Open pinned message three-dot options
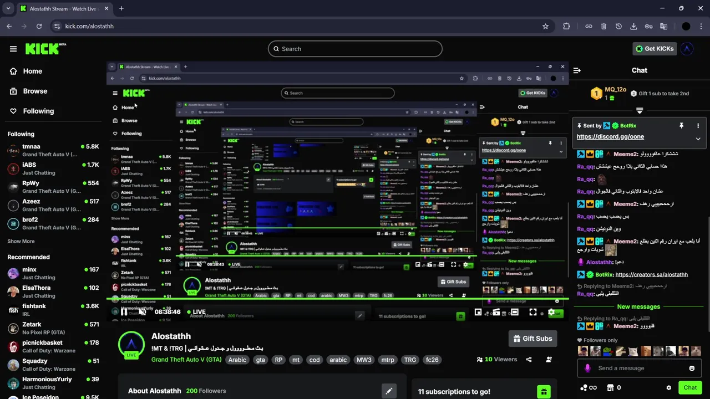Image resolution: width=710 pixels, height=399 pixels. [698, 126]
